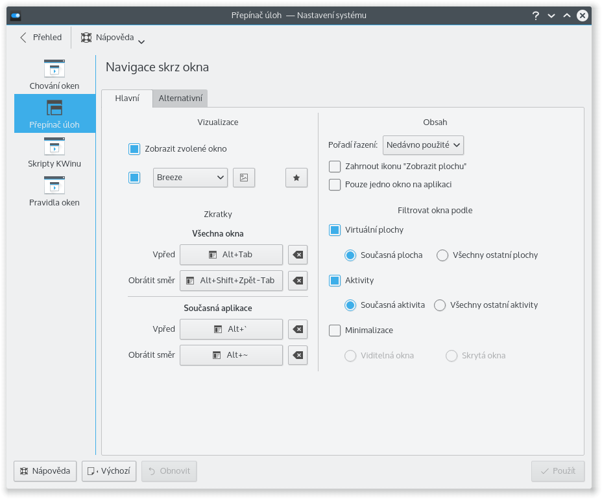Screen dimensions: 602x499
Task: Click the Výchozí defaults button
Action: pyautogui.click(x=109, y=471)
